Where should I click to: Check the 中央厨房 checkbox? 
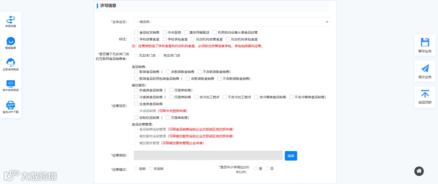click(165, 32)
